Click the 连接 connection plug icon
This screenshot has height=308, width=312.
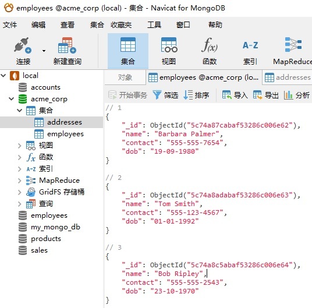pos(23,45)
